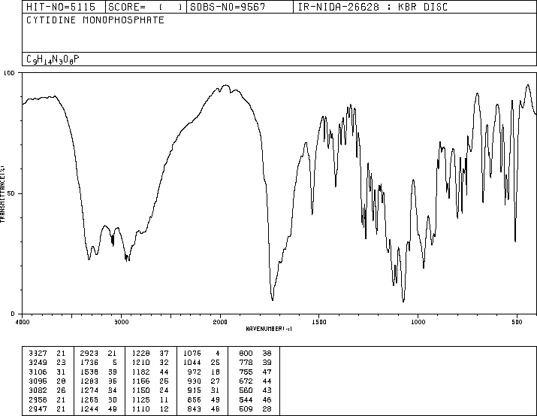Image resolution: width=537 pixels, height=416 pixels.
Task: Select peak table entry 1110
Action: tap(140, 408)
